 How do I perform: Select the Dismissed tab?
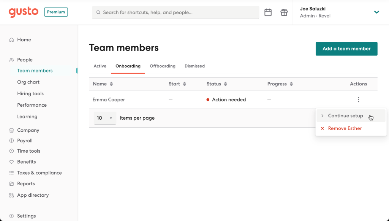pyautogui.click(x=194, y=66)
